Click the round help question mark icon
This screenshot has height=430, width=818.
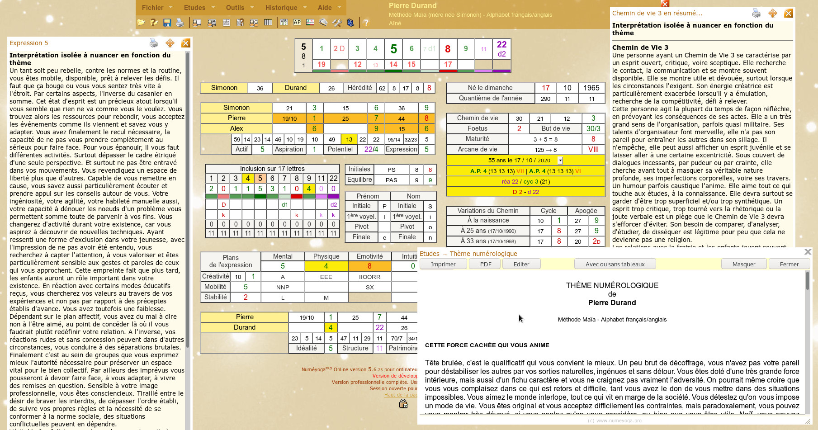366,22
